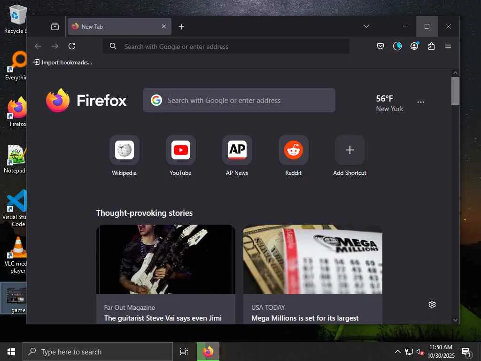Open the Extensions puzzle icon
Image resolution: width=481 pixels, height=361 pixels.
click(431, 46)
